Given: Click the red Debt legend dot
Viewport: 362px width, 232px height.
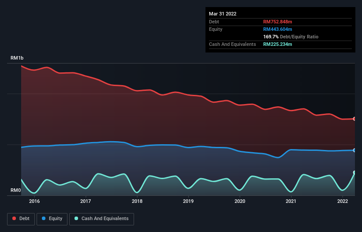Looking at the screenshot, I should [x=14, y=218].
